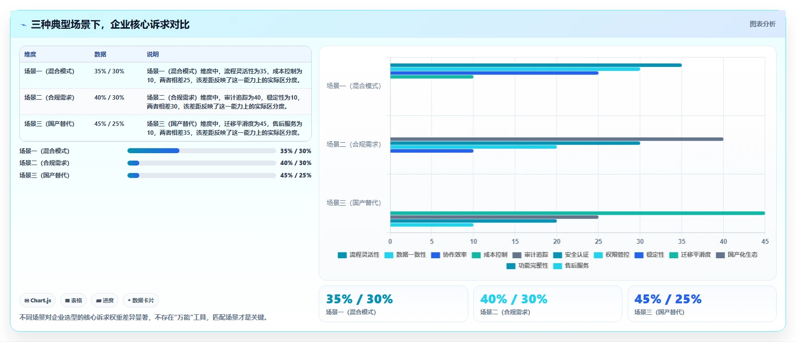Toggle the 审计追踪 legend entry
Image resolution: width=796 pixels, height=342 pixels.
(x=530, y=255)
